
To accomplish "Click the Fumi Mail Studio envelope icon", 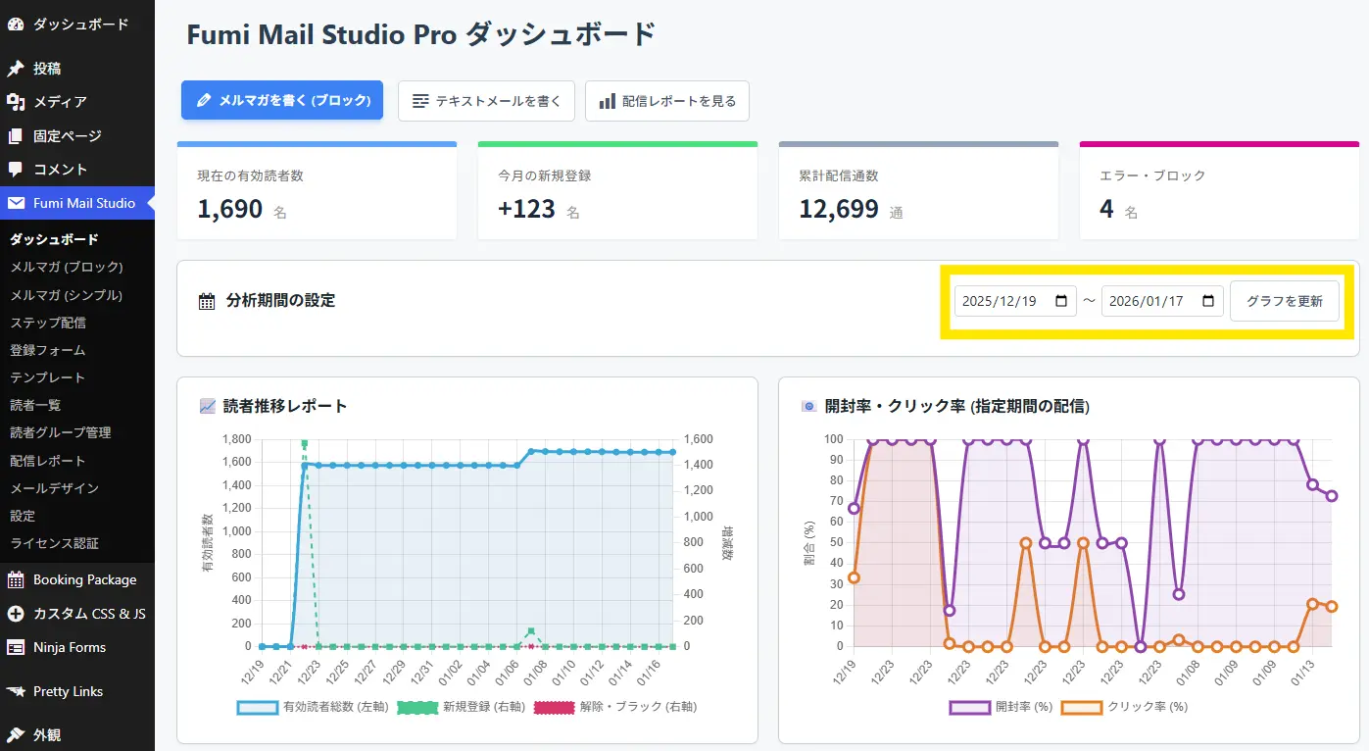I will tap(16, 203).
